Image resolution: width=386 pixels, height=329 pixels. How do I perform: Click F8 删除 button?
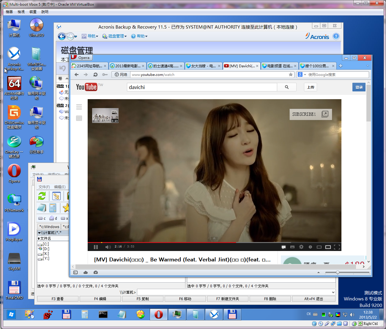coord(270,299)
